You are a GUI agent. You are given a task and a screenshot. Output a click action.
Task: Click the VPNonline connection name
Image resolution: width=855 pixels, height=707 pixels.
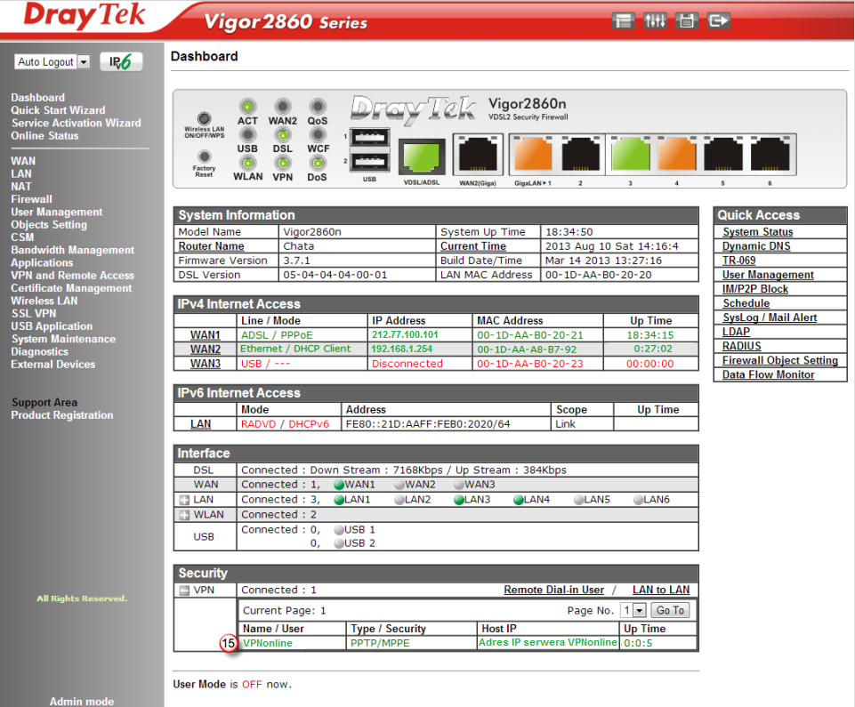[268, 643]
